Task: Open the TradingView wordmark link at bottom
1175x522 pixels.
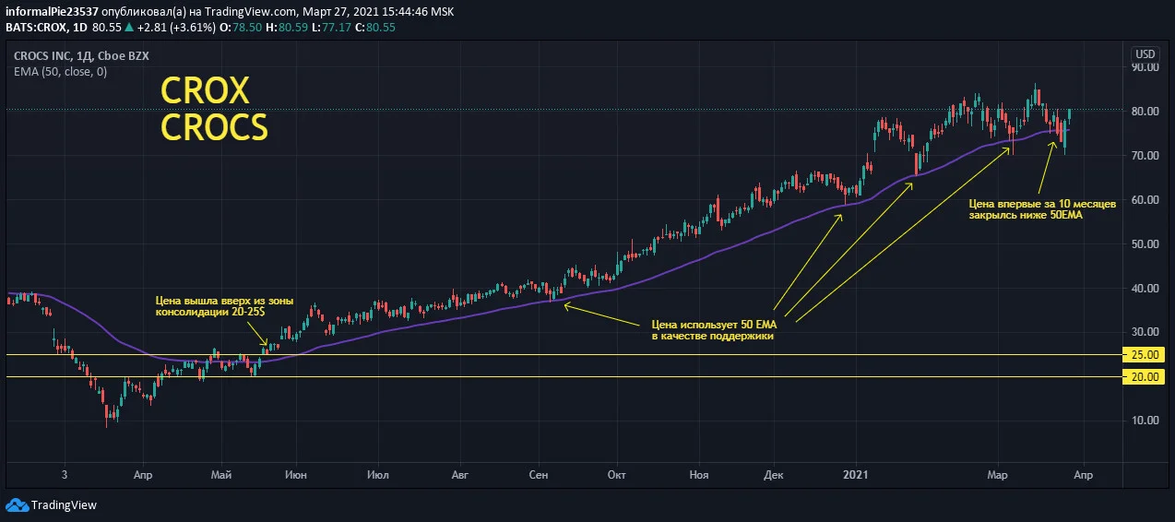Action: (64, 504)
